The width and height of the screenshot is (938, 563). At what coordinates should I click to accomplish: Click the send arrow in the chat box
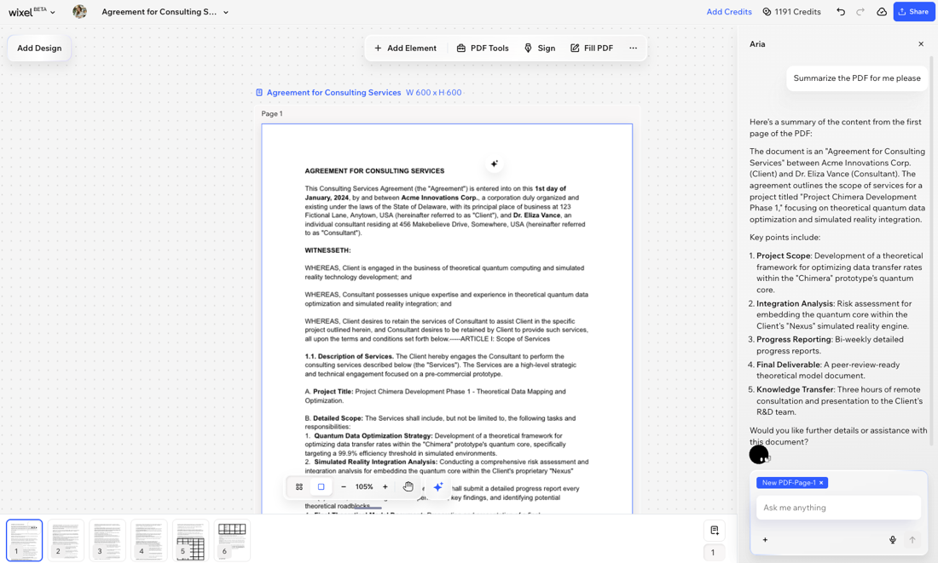click(x=912, y=539)
